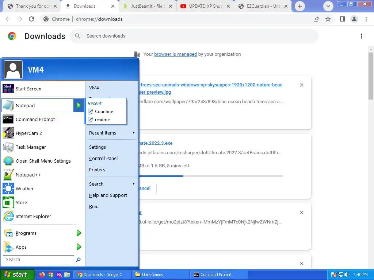Screen dimensions: 374x280
Task: Open Chrome's three-dot main menu
Action: click(x=366, y=19)
